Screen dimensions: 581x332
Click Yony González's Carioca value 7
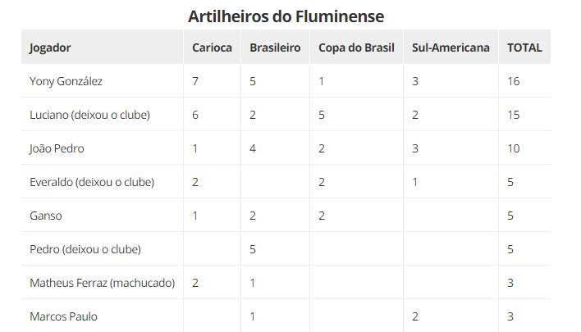click(x=195, y=81)
